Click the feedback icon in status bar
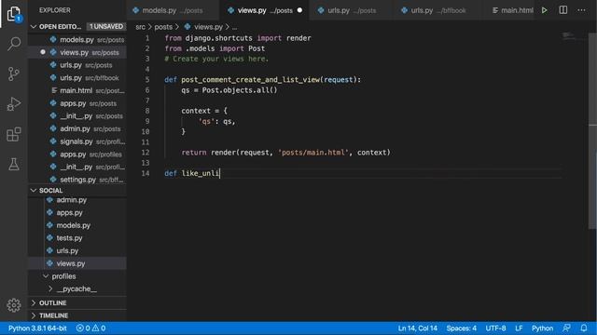This screenshot has width=597, height=335. 566,328
